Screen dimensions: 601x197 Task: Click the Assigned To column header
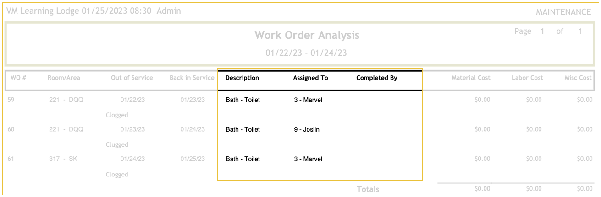pos(310,78)
